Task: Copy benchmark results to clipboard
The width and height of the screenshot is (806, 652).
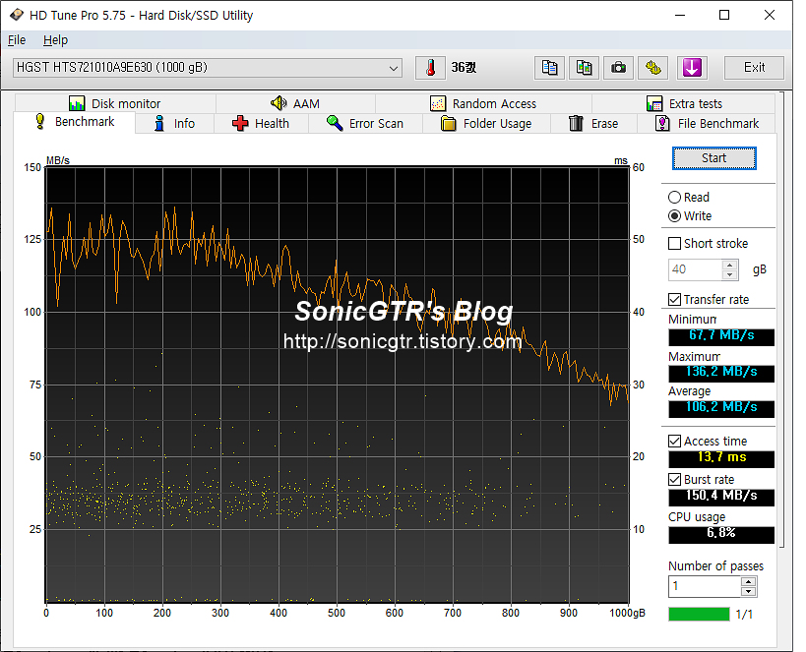Action: click(x=549, y=68)
